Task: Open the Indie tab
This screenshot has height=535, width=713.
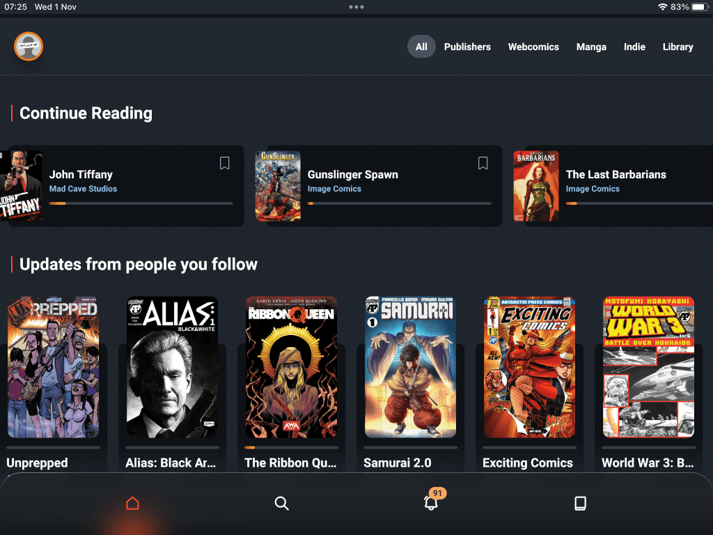Action: coord(634,47)
